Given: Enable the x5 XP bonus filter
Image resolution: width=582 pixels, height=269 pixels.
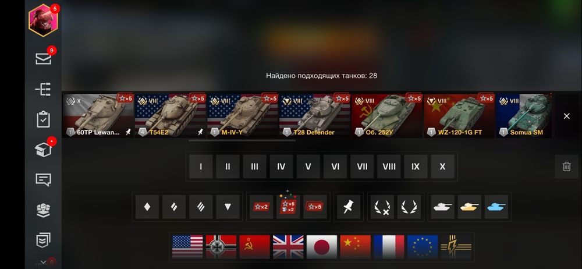Looking at the screenshot, I should [x=315, y=207].
